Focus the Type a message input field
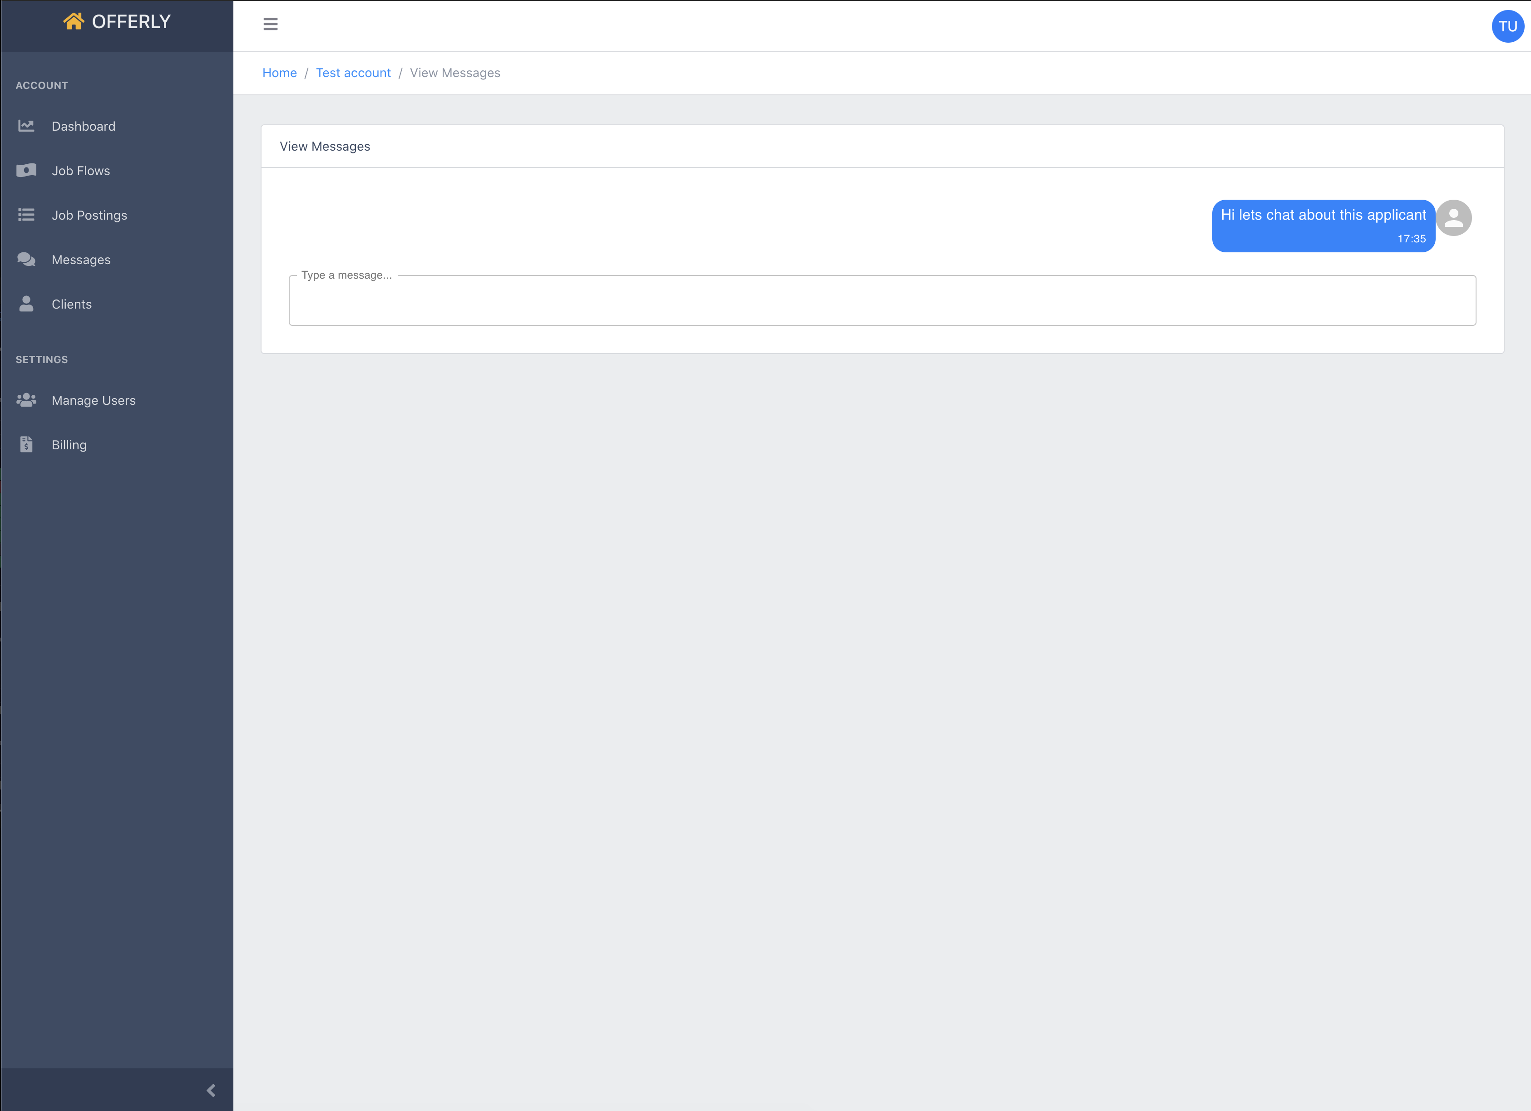Image resolution: width=1531 pixels, height=1111 pixels. click(x=882, y=300)
